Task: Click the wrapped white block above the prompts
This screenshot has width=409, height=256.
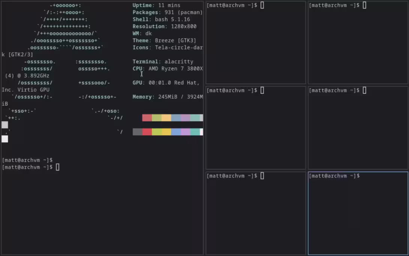Action: pyautogui.click(x=5, y=139)
